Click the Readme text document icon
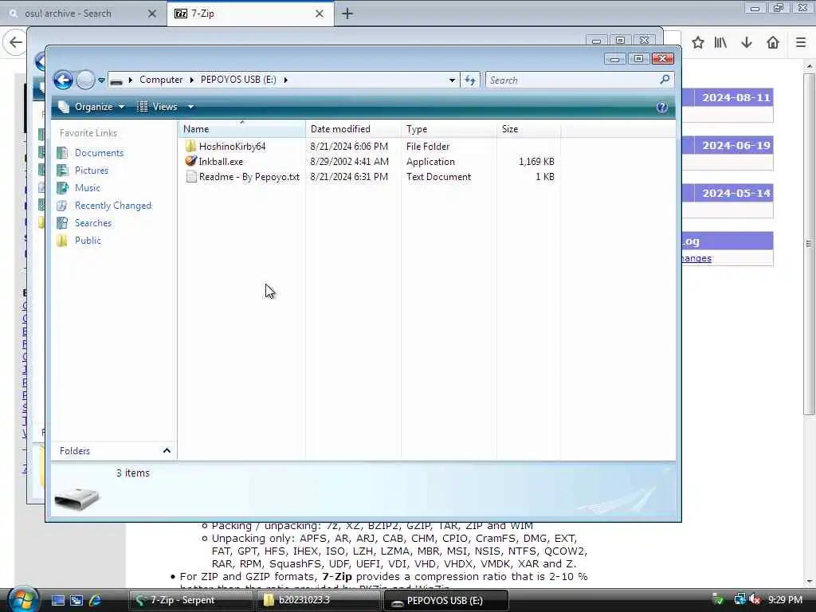This screenshot has width=816, height=612. pyautogui.click(x=191, y=176)
